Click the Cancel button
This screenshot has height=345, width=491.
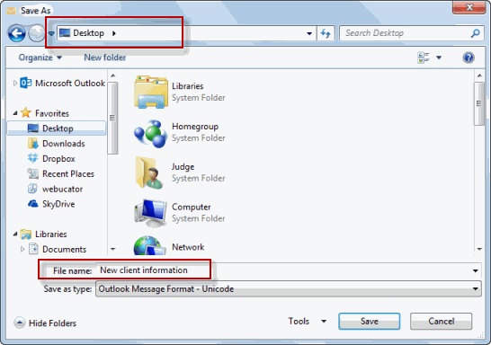[441, 322]
